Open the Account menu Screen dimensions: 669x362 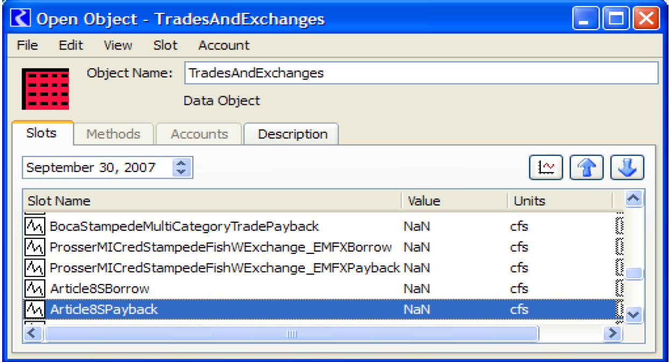click(x=224, y=45)
